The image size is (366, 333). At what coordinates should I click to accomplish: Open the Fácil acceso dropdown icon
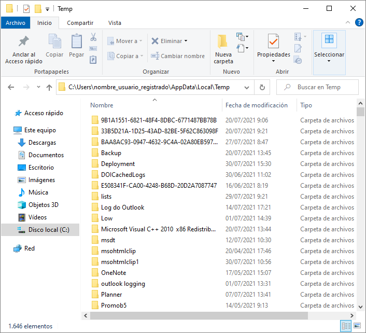[242, 48]
